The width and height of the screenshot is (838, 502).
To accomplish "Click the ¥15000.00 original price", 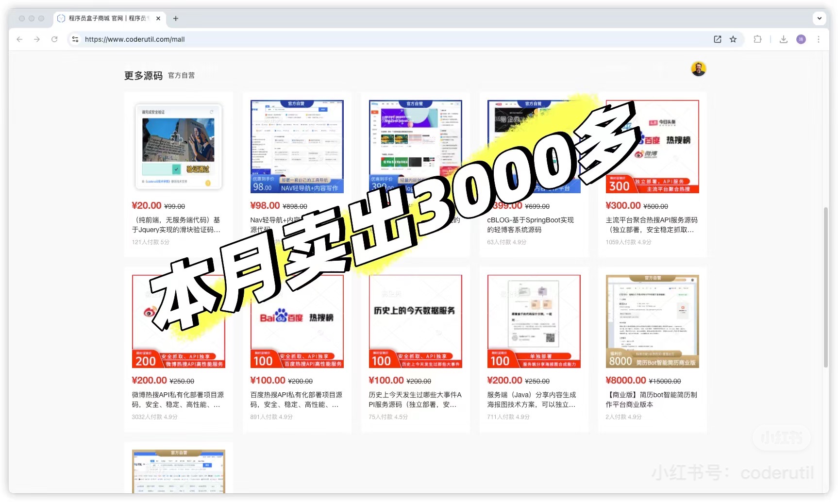I will click(x=665, y=381).
